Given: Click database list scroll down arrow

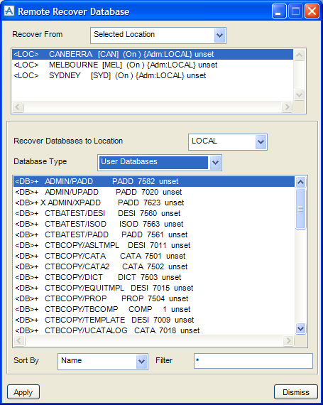Looking at the screenshot, I should tap(300, 329).
